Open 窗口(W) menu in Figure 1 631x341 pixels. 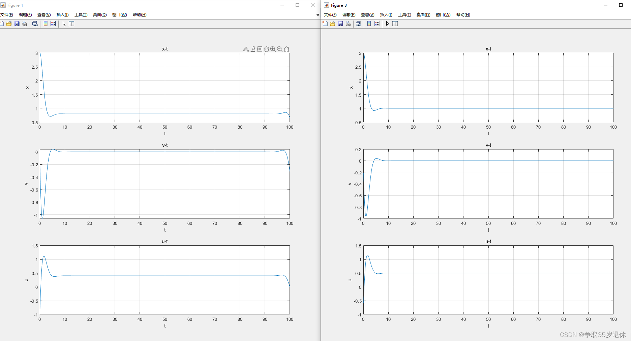120,15
